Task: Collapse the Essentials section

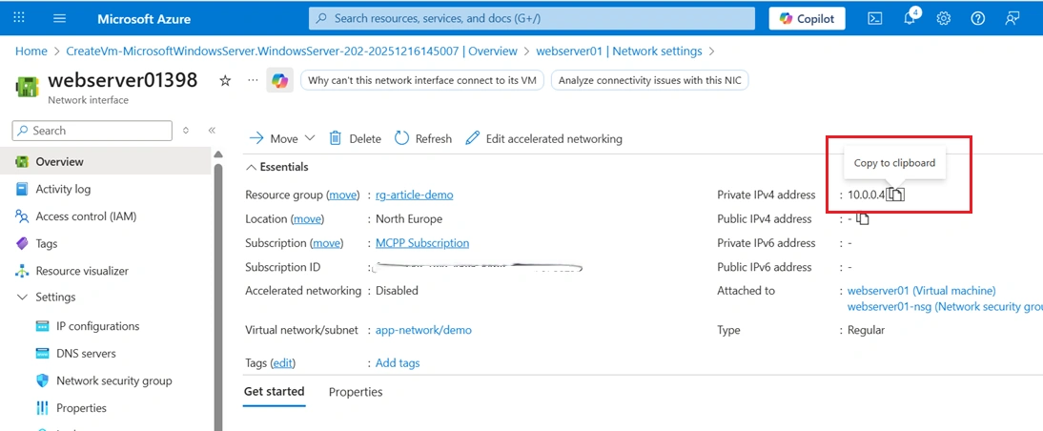Action: tap(276, 167)
